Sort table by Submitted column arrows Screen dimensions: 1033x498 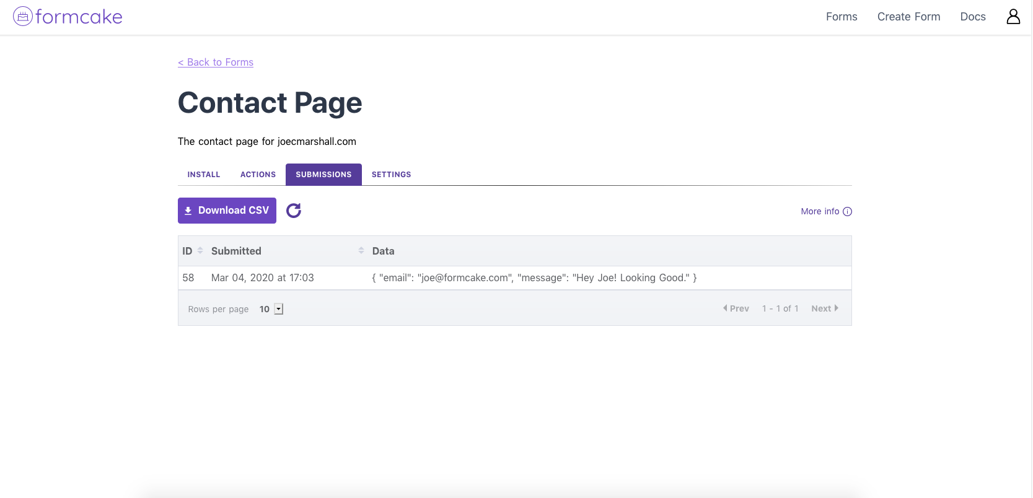[361, 251]
